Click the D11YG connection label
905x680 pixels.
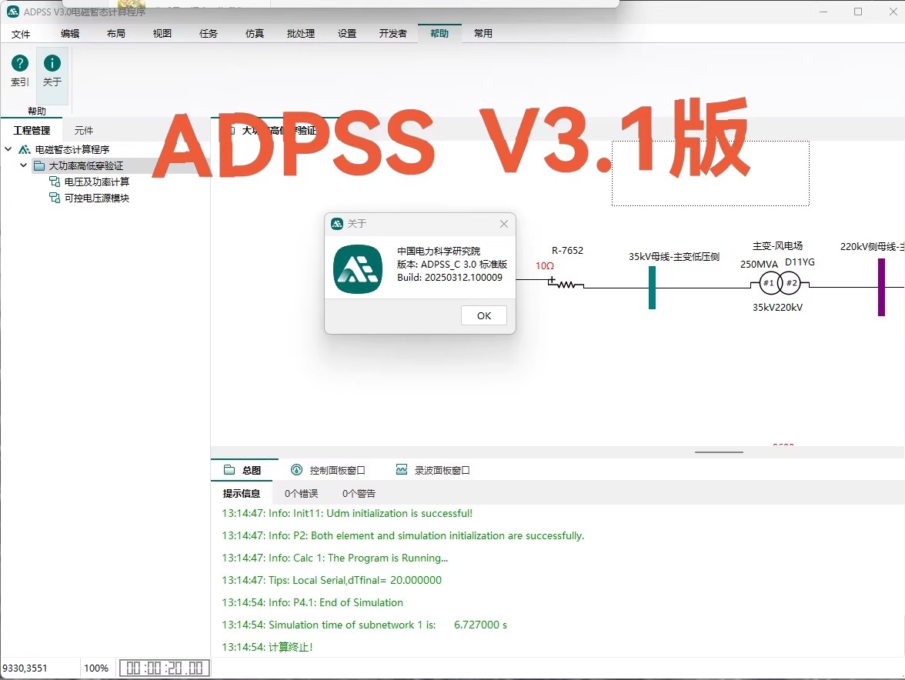coord(800,262)
